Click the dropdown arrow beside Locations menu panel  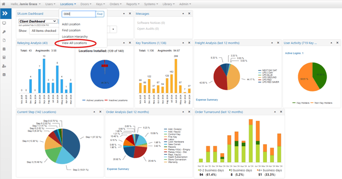coord(113,29)
